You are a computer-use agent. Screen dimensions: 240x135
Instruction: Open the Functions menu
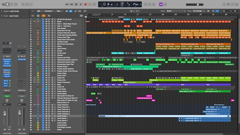[x=49, y=11]
